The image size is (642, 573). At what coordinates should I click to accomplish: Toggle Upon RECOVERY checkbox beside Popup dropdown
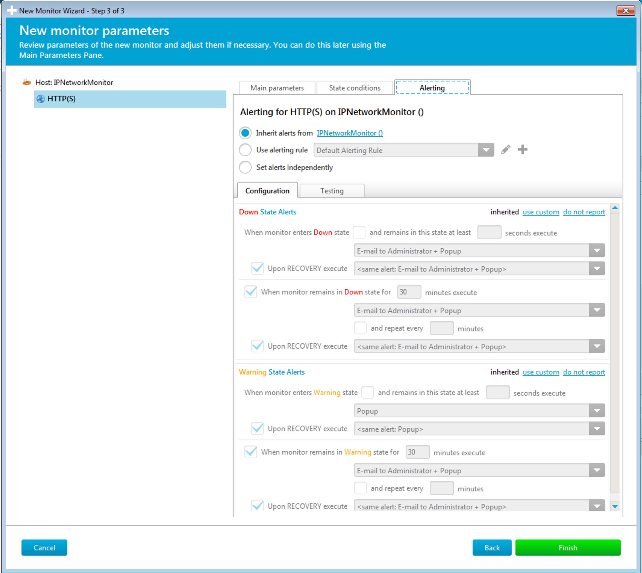[257, 428]
